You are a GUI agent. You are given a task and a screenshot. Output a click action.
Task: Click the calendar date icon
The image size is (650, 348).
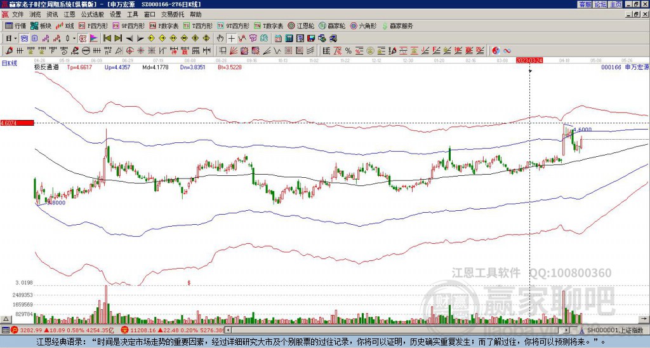[x=278, y=39]
